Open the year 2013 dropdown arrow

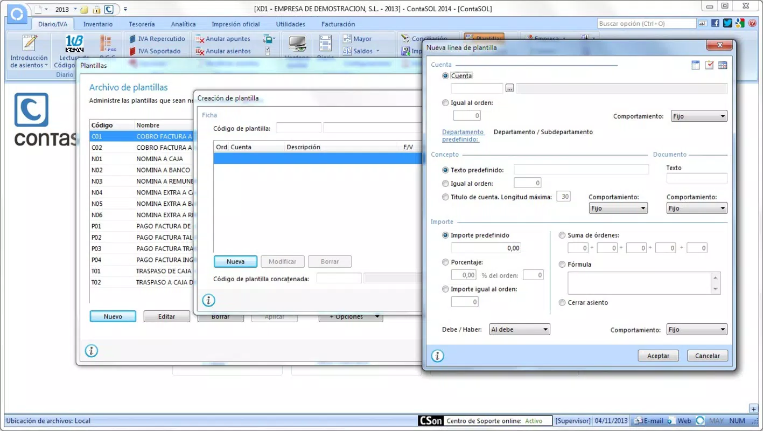(74, 10)
